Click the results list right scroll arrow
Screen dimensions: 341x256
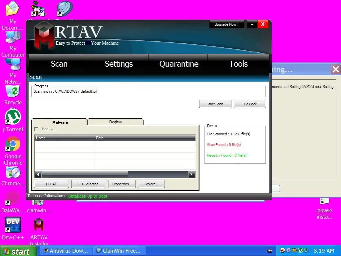(x=191, y=174)
